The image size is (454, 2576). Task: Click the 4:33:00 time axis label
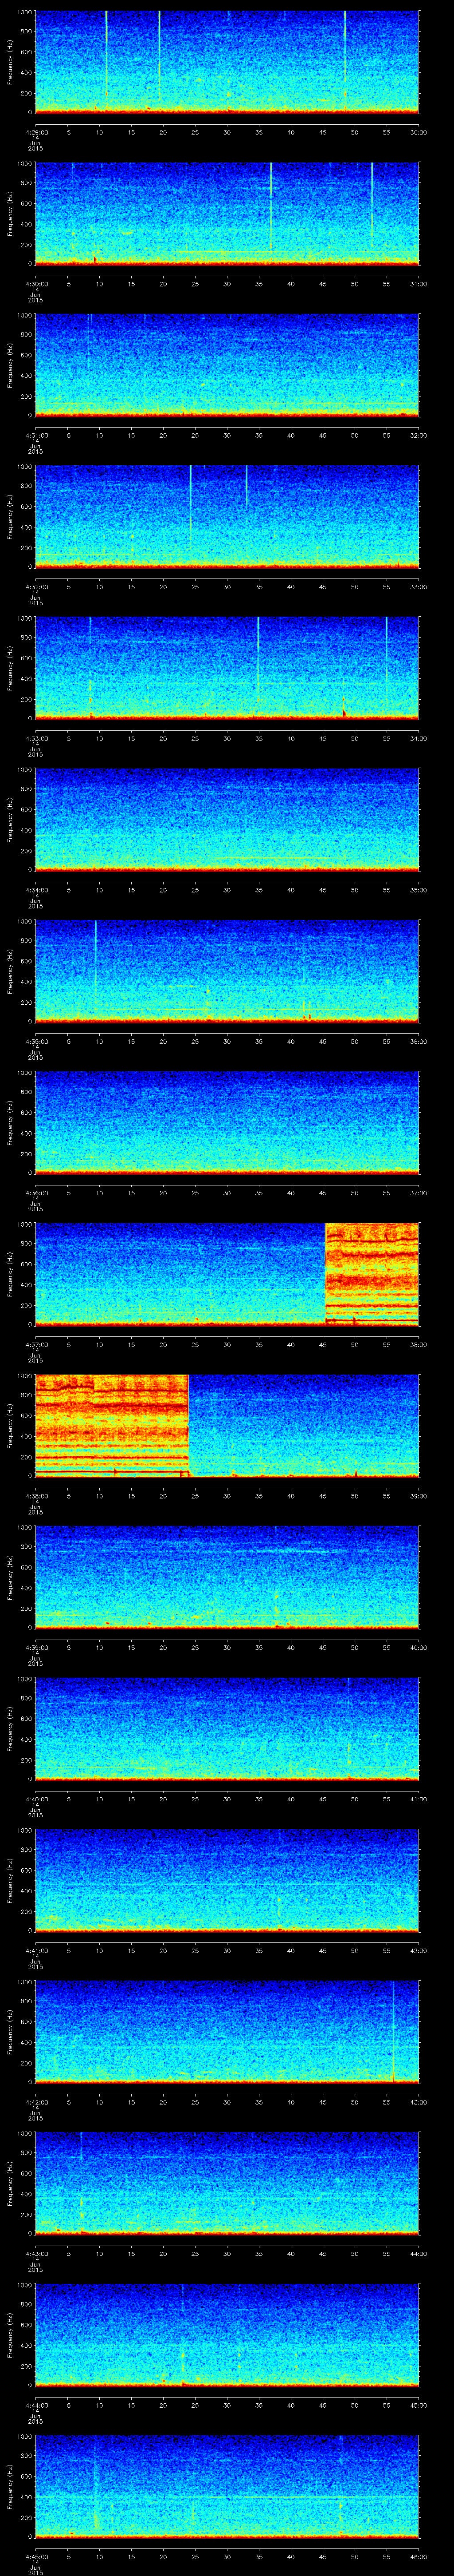coord(35,738)
